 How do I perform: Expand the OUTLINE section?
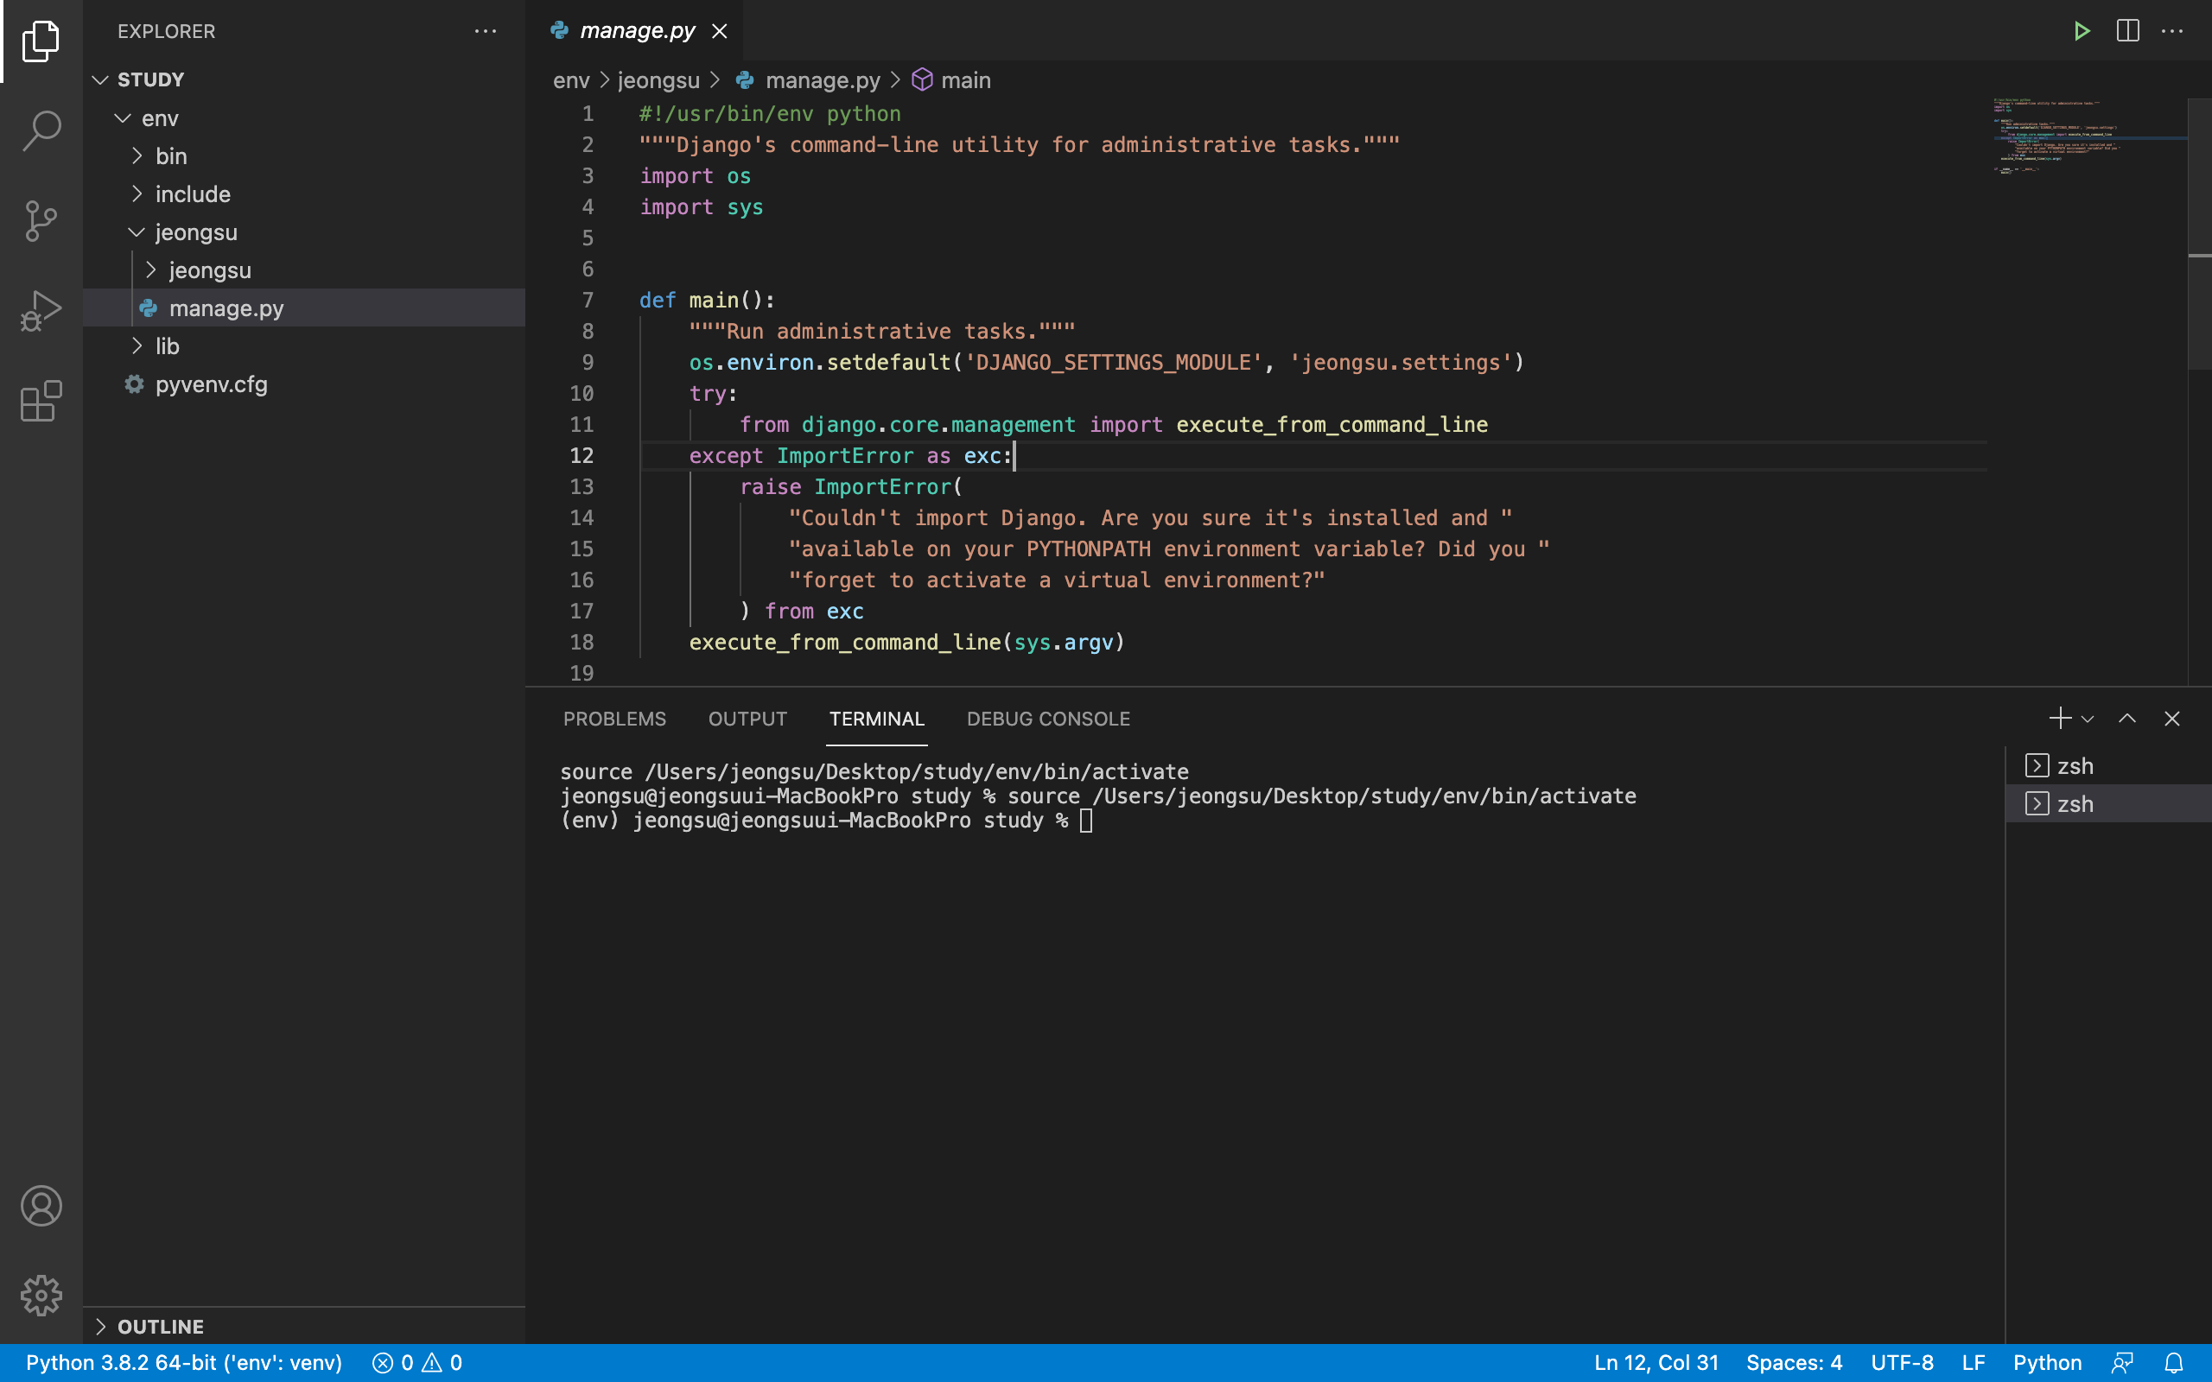click(161, 1326)
